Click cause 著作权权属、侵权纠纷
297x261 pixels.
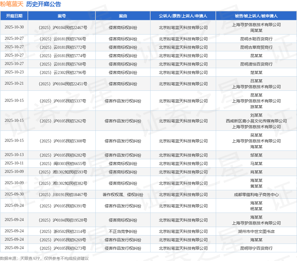tap(123, 195)
